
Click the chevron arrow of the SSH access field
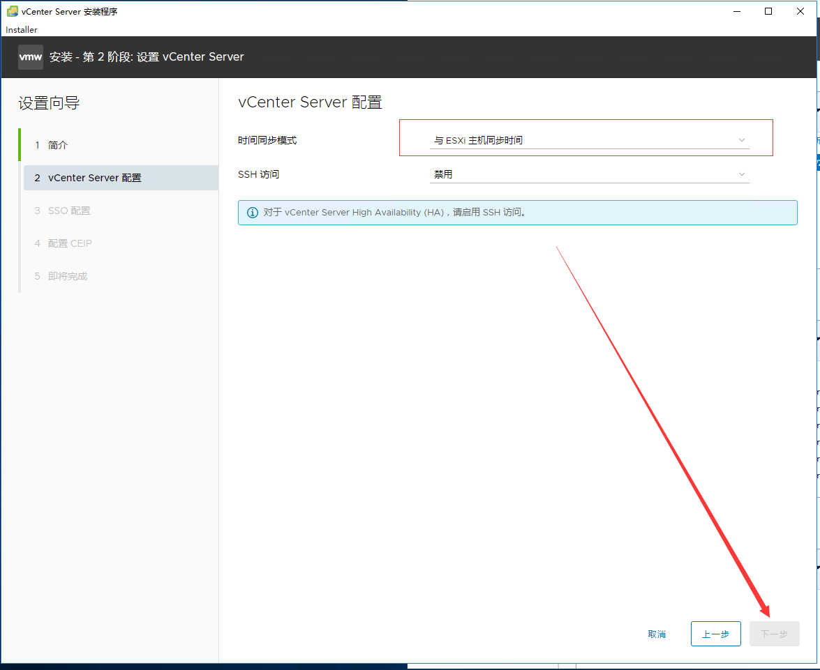pos(742,174)
